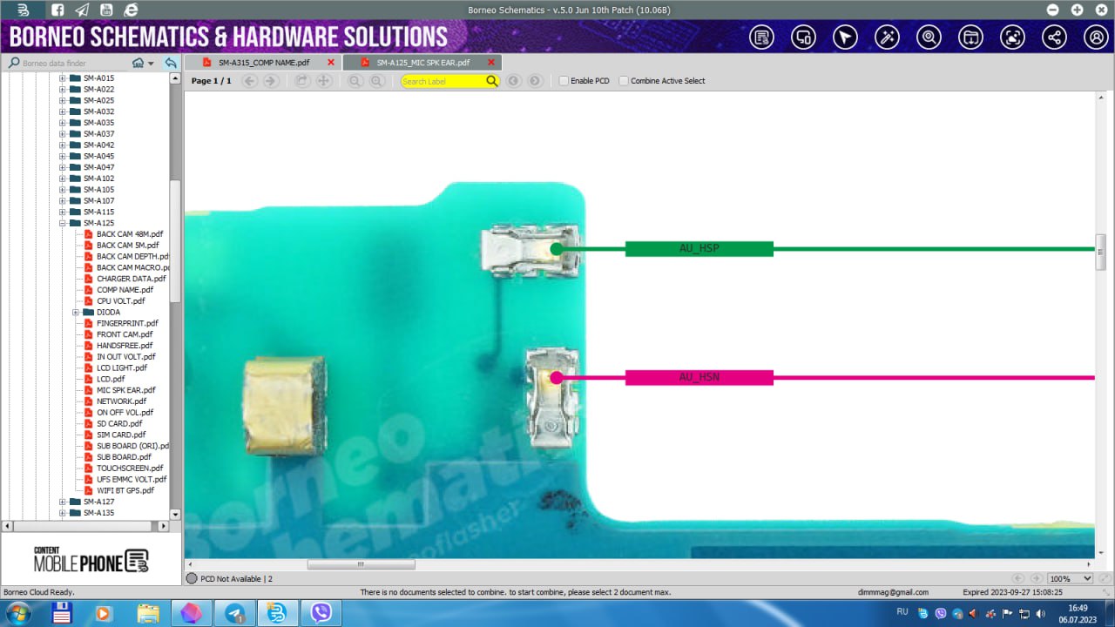Click the document list header icon
The width and height of the screenshot is (1115, 627).
click(761, 37)
